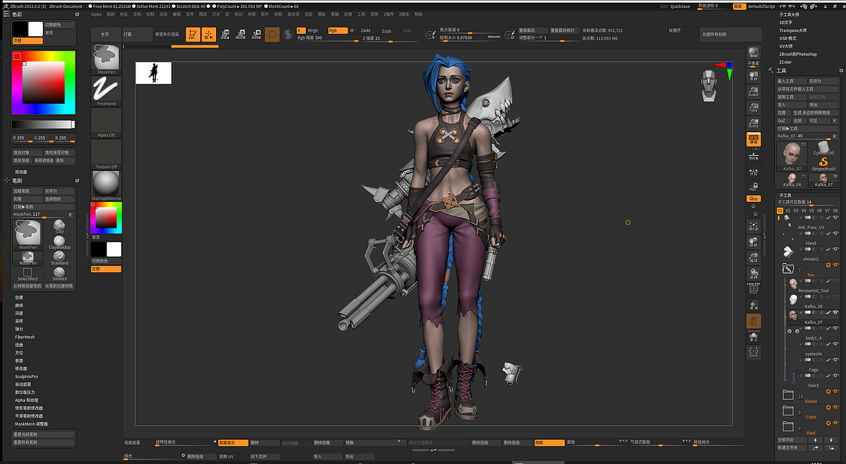Pick a color in main color square
This screenshot has height=464, width=846.
pos(44,84)
